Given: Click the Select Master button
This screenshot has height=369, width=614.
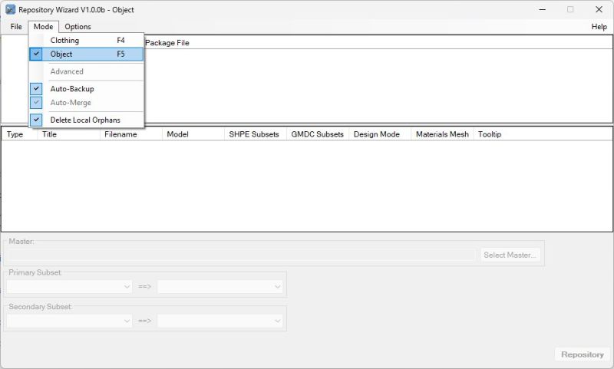Looking at the screenshot, I should [x=510, y=255].
